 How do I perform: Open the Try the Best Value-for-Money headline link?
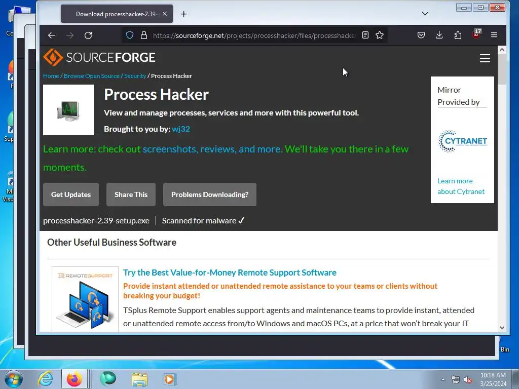coord(230,273)
